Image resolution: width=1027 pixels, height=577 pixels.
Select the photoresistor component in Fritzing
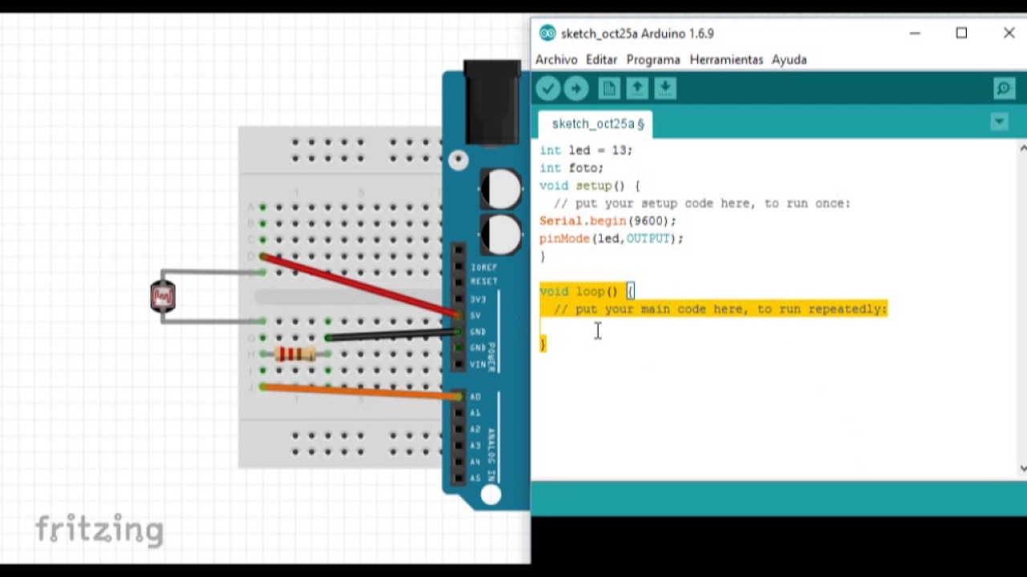tap(163, 297)
